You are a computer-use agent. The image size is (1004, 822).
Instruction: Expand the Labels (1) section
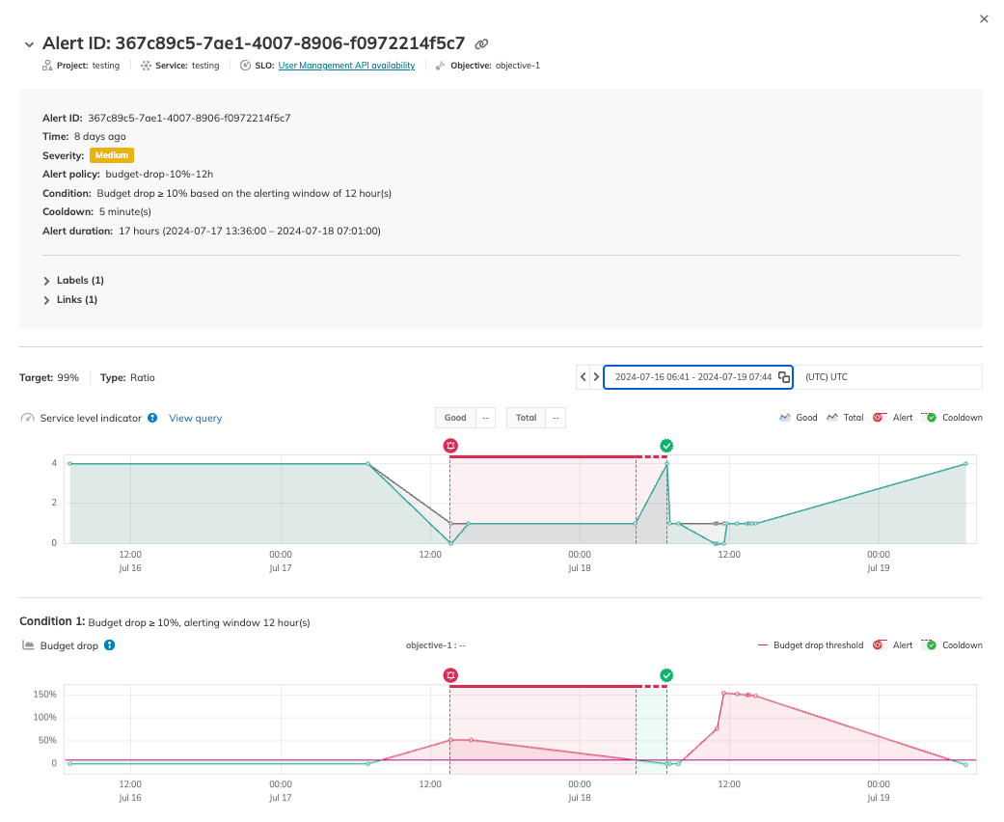point(73,281)
